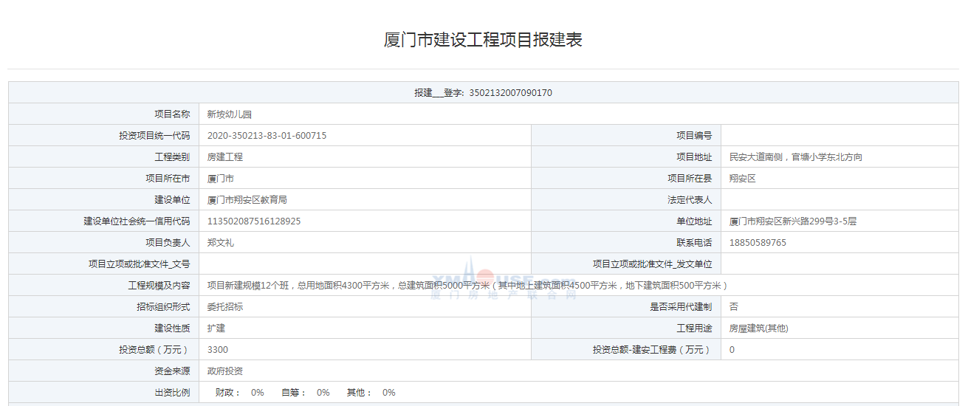Click the 项目所在县 value 翔安区
This screenshot has width=968, height=406.
[742, 179]
